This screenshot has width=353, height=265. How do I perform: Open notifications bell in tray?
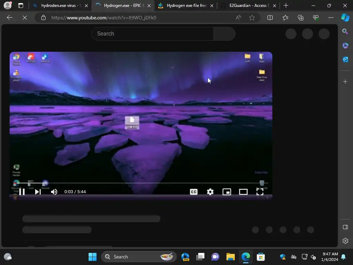click(344, 257)
